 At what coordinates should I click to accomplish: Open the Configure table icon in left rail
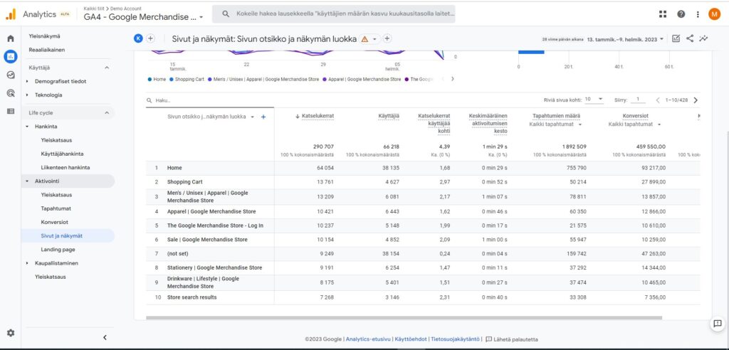[x=10, y=111]
